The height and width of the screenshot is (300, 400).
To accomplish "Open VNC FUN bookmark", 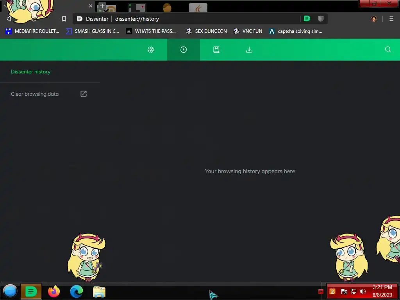I will 248,31.
